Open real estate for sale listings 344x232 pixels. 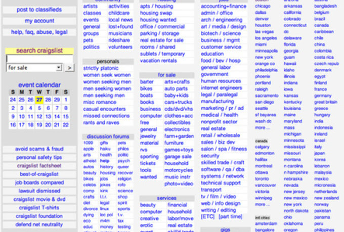point(162,40)
